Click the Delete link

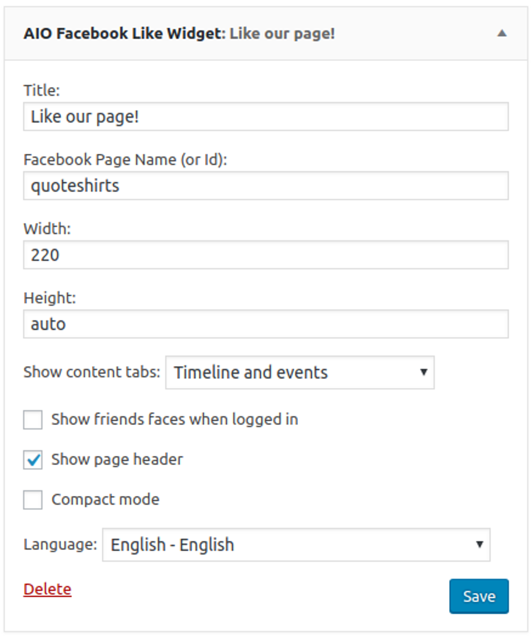click(x=46, y=590)
